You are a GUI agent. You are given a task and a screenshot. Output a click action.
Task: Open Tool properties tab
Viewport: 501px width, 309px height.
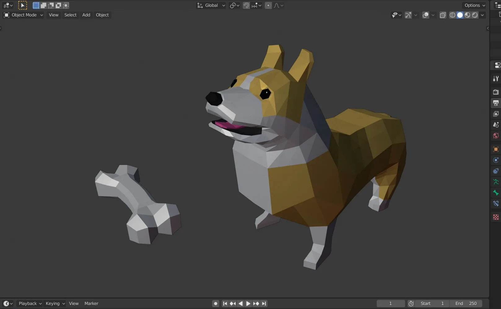[x=496, y=79]
